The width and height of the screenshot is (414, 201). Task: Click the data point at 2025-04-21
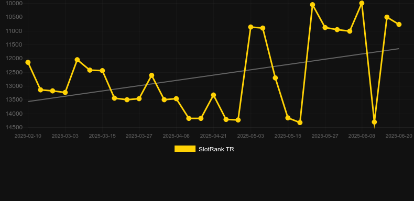[x=213, y=95]
